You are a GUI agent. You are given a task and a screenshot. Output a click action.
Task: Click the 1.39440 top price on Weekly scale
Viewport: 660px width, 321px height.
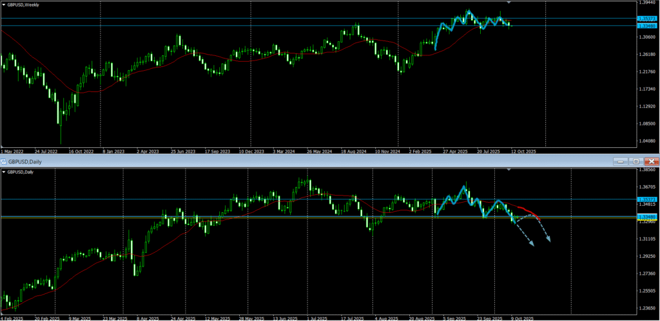click(646, 3)
